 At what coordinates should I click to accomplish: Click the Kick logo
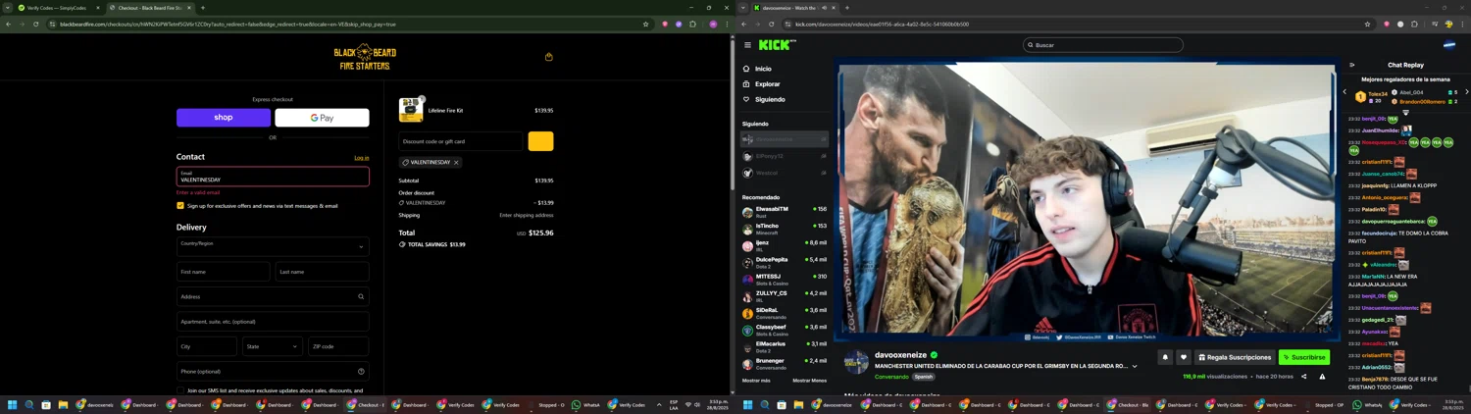pyautogui.click(x=777, y=44)
